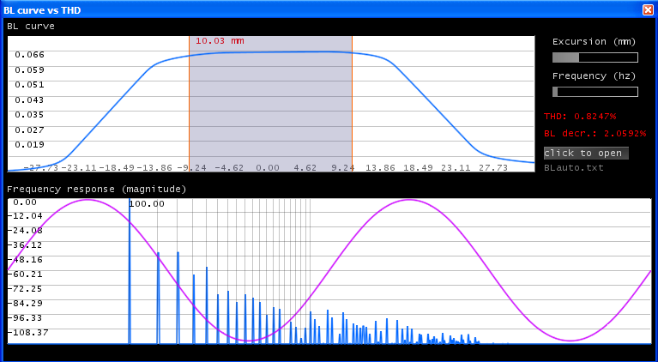Click the 'BL curve' heading
The width and height of the screenshot is (658, 362).
pos(31,26)
